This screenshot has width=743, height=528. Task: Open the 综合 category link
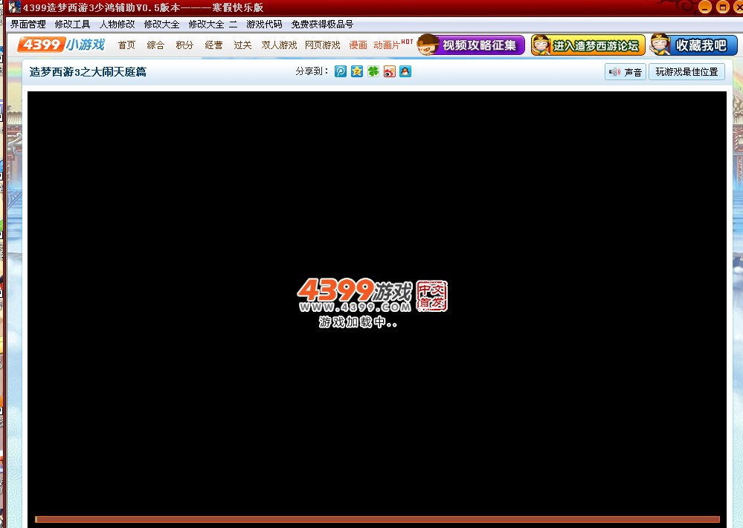pos(155,45)
